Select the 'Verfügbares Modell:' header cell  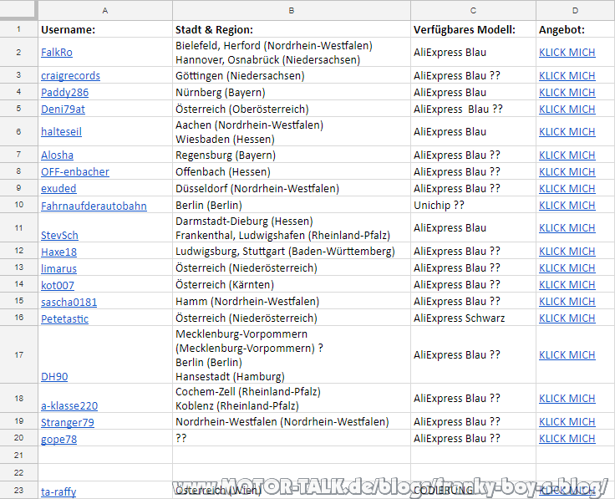click(474, 29)
